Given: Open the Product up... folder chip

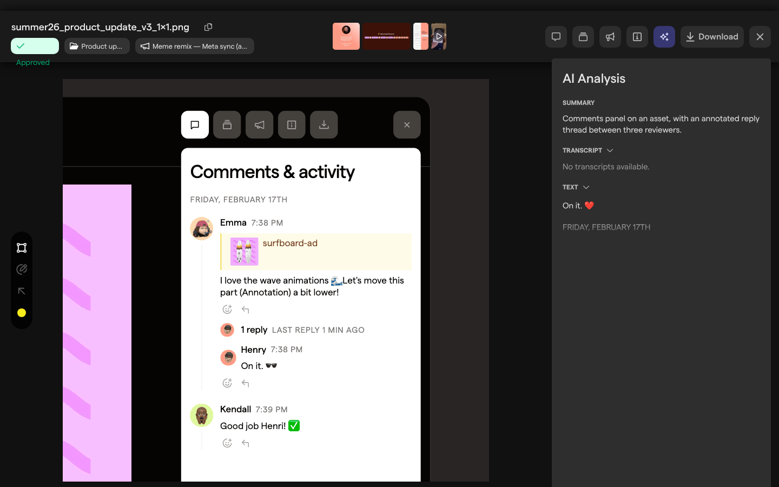Looking at the screenshot, I should [x=97, y=46].
